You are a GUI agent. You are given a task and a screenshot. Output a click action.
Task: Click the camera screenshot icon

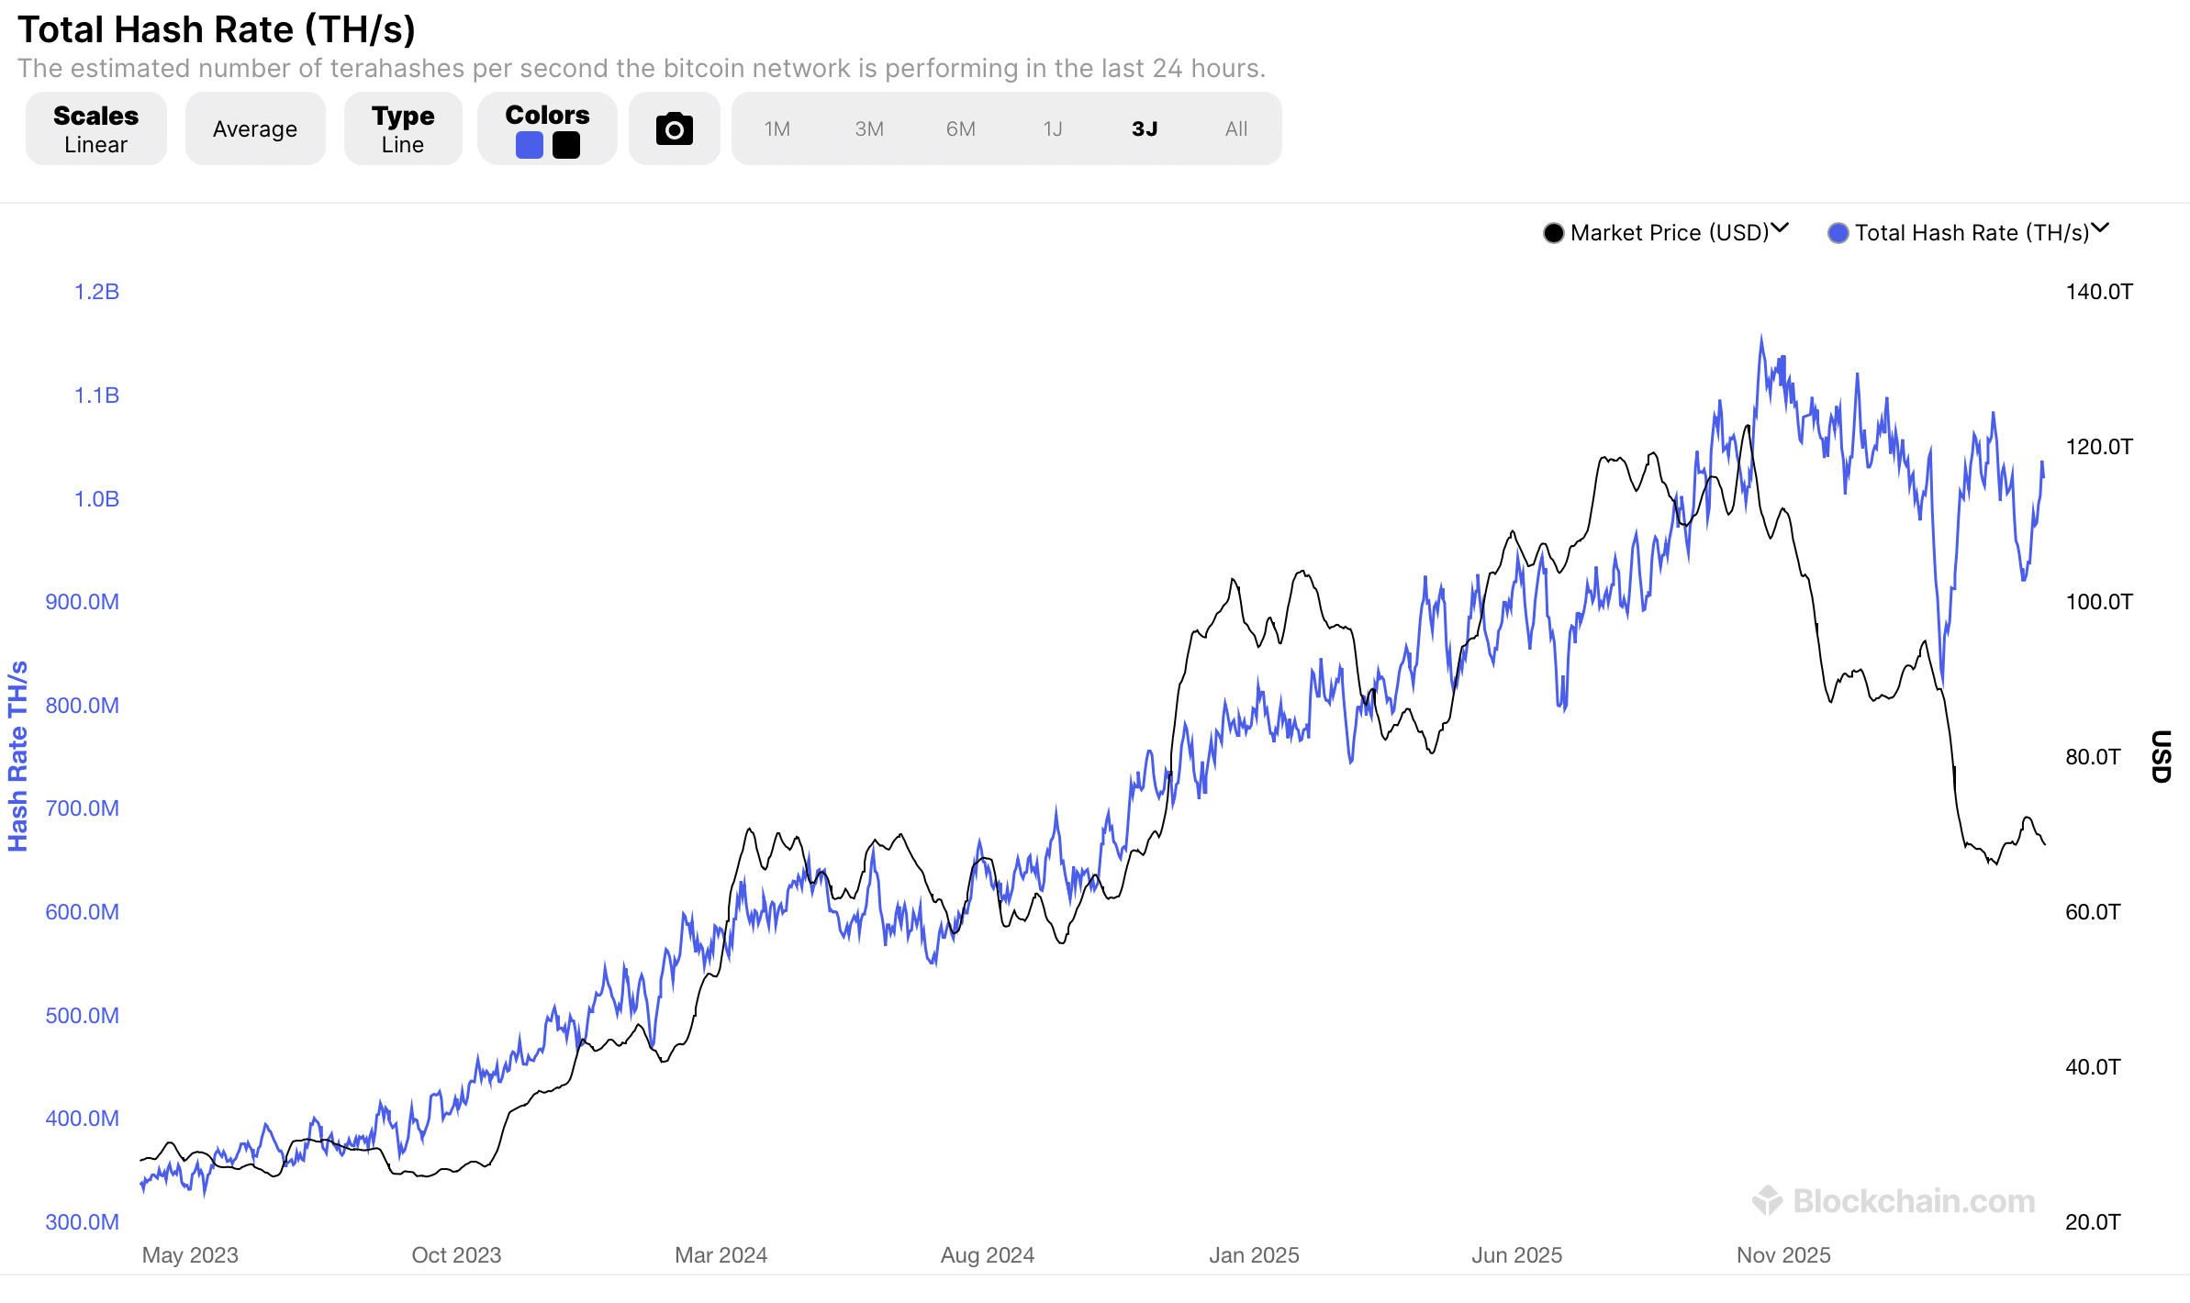(674, 128)
